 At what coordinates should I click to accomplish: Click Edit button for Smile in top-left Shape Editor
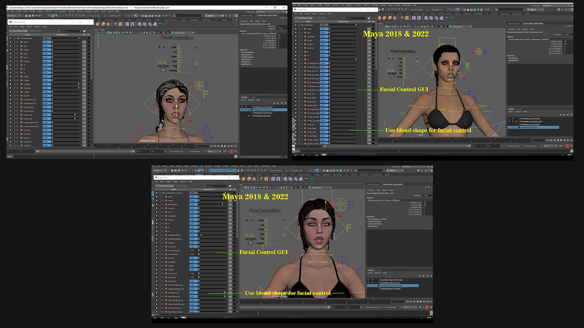(x=84, y=42)
